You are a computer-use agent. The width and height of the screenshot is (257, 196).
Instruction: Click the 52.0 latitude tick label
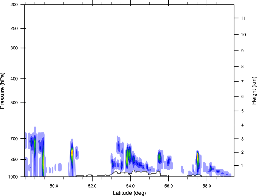point(92,186)
